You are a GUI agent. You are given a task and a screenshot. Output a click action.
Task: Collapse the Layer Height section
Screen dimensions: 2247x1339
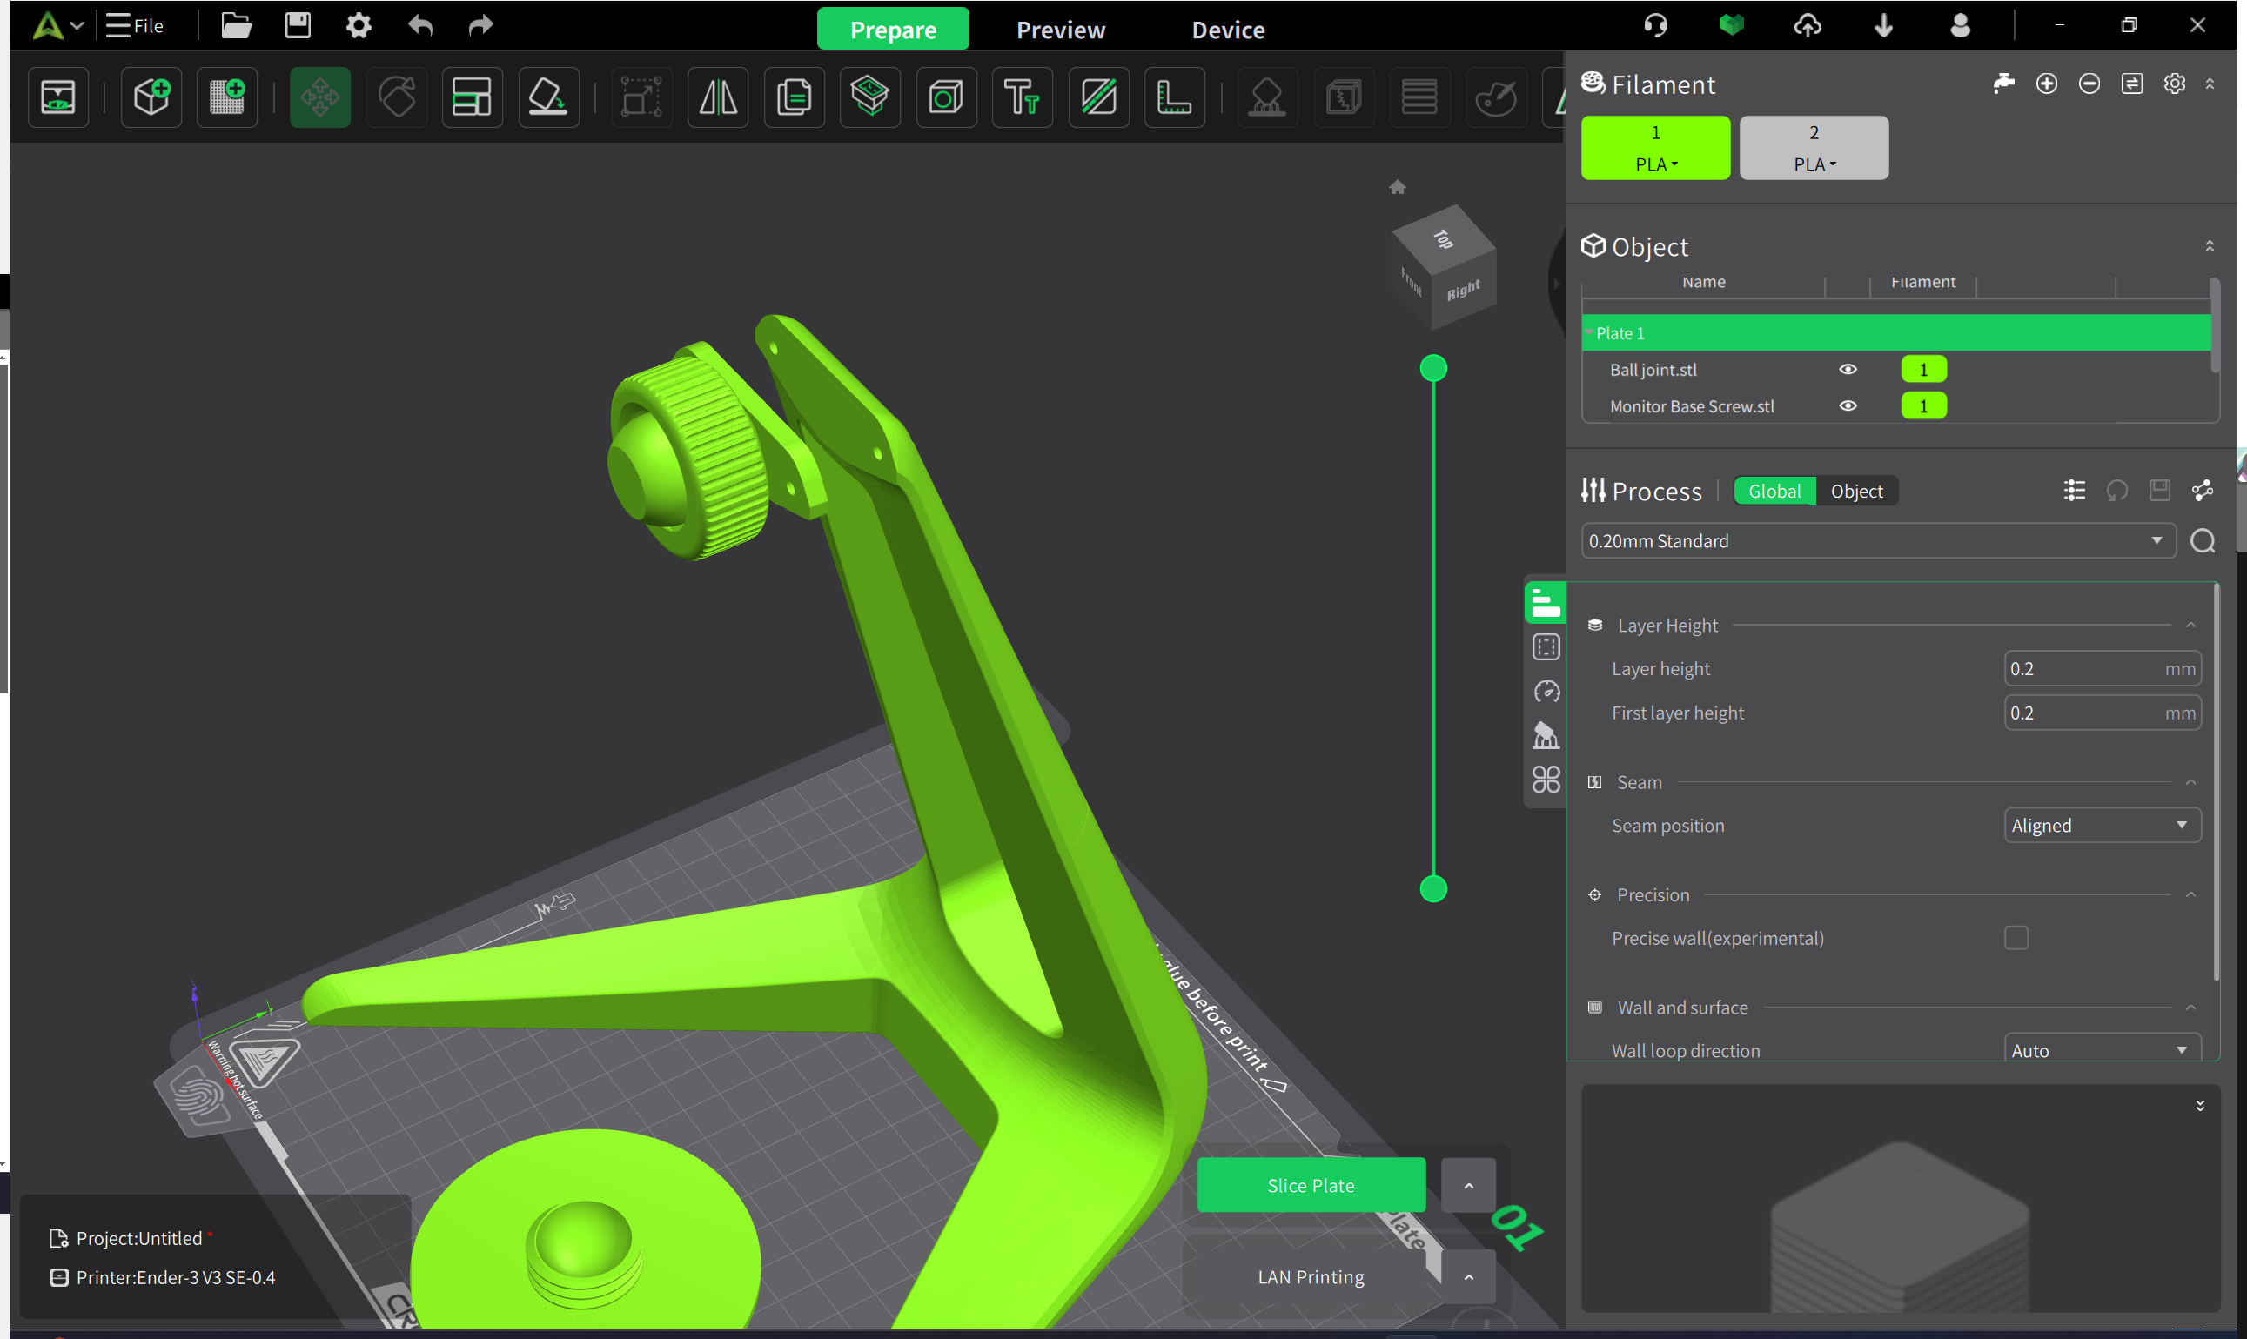coord(2191,626)
